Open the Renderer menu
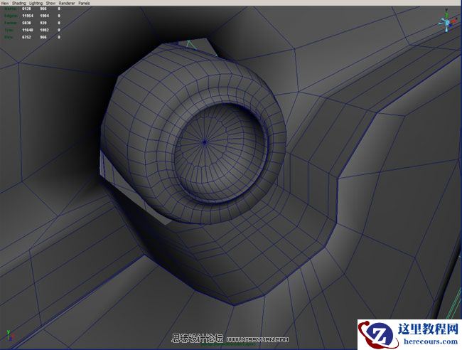The image size is (462, 350). [66, 3]
